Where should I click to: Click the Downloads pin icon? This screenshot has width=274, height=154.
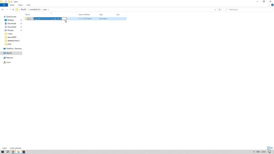(21, 24)
